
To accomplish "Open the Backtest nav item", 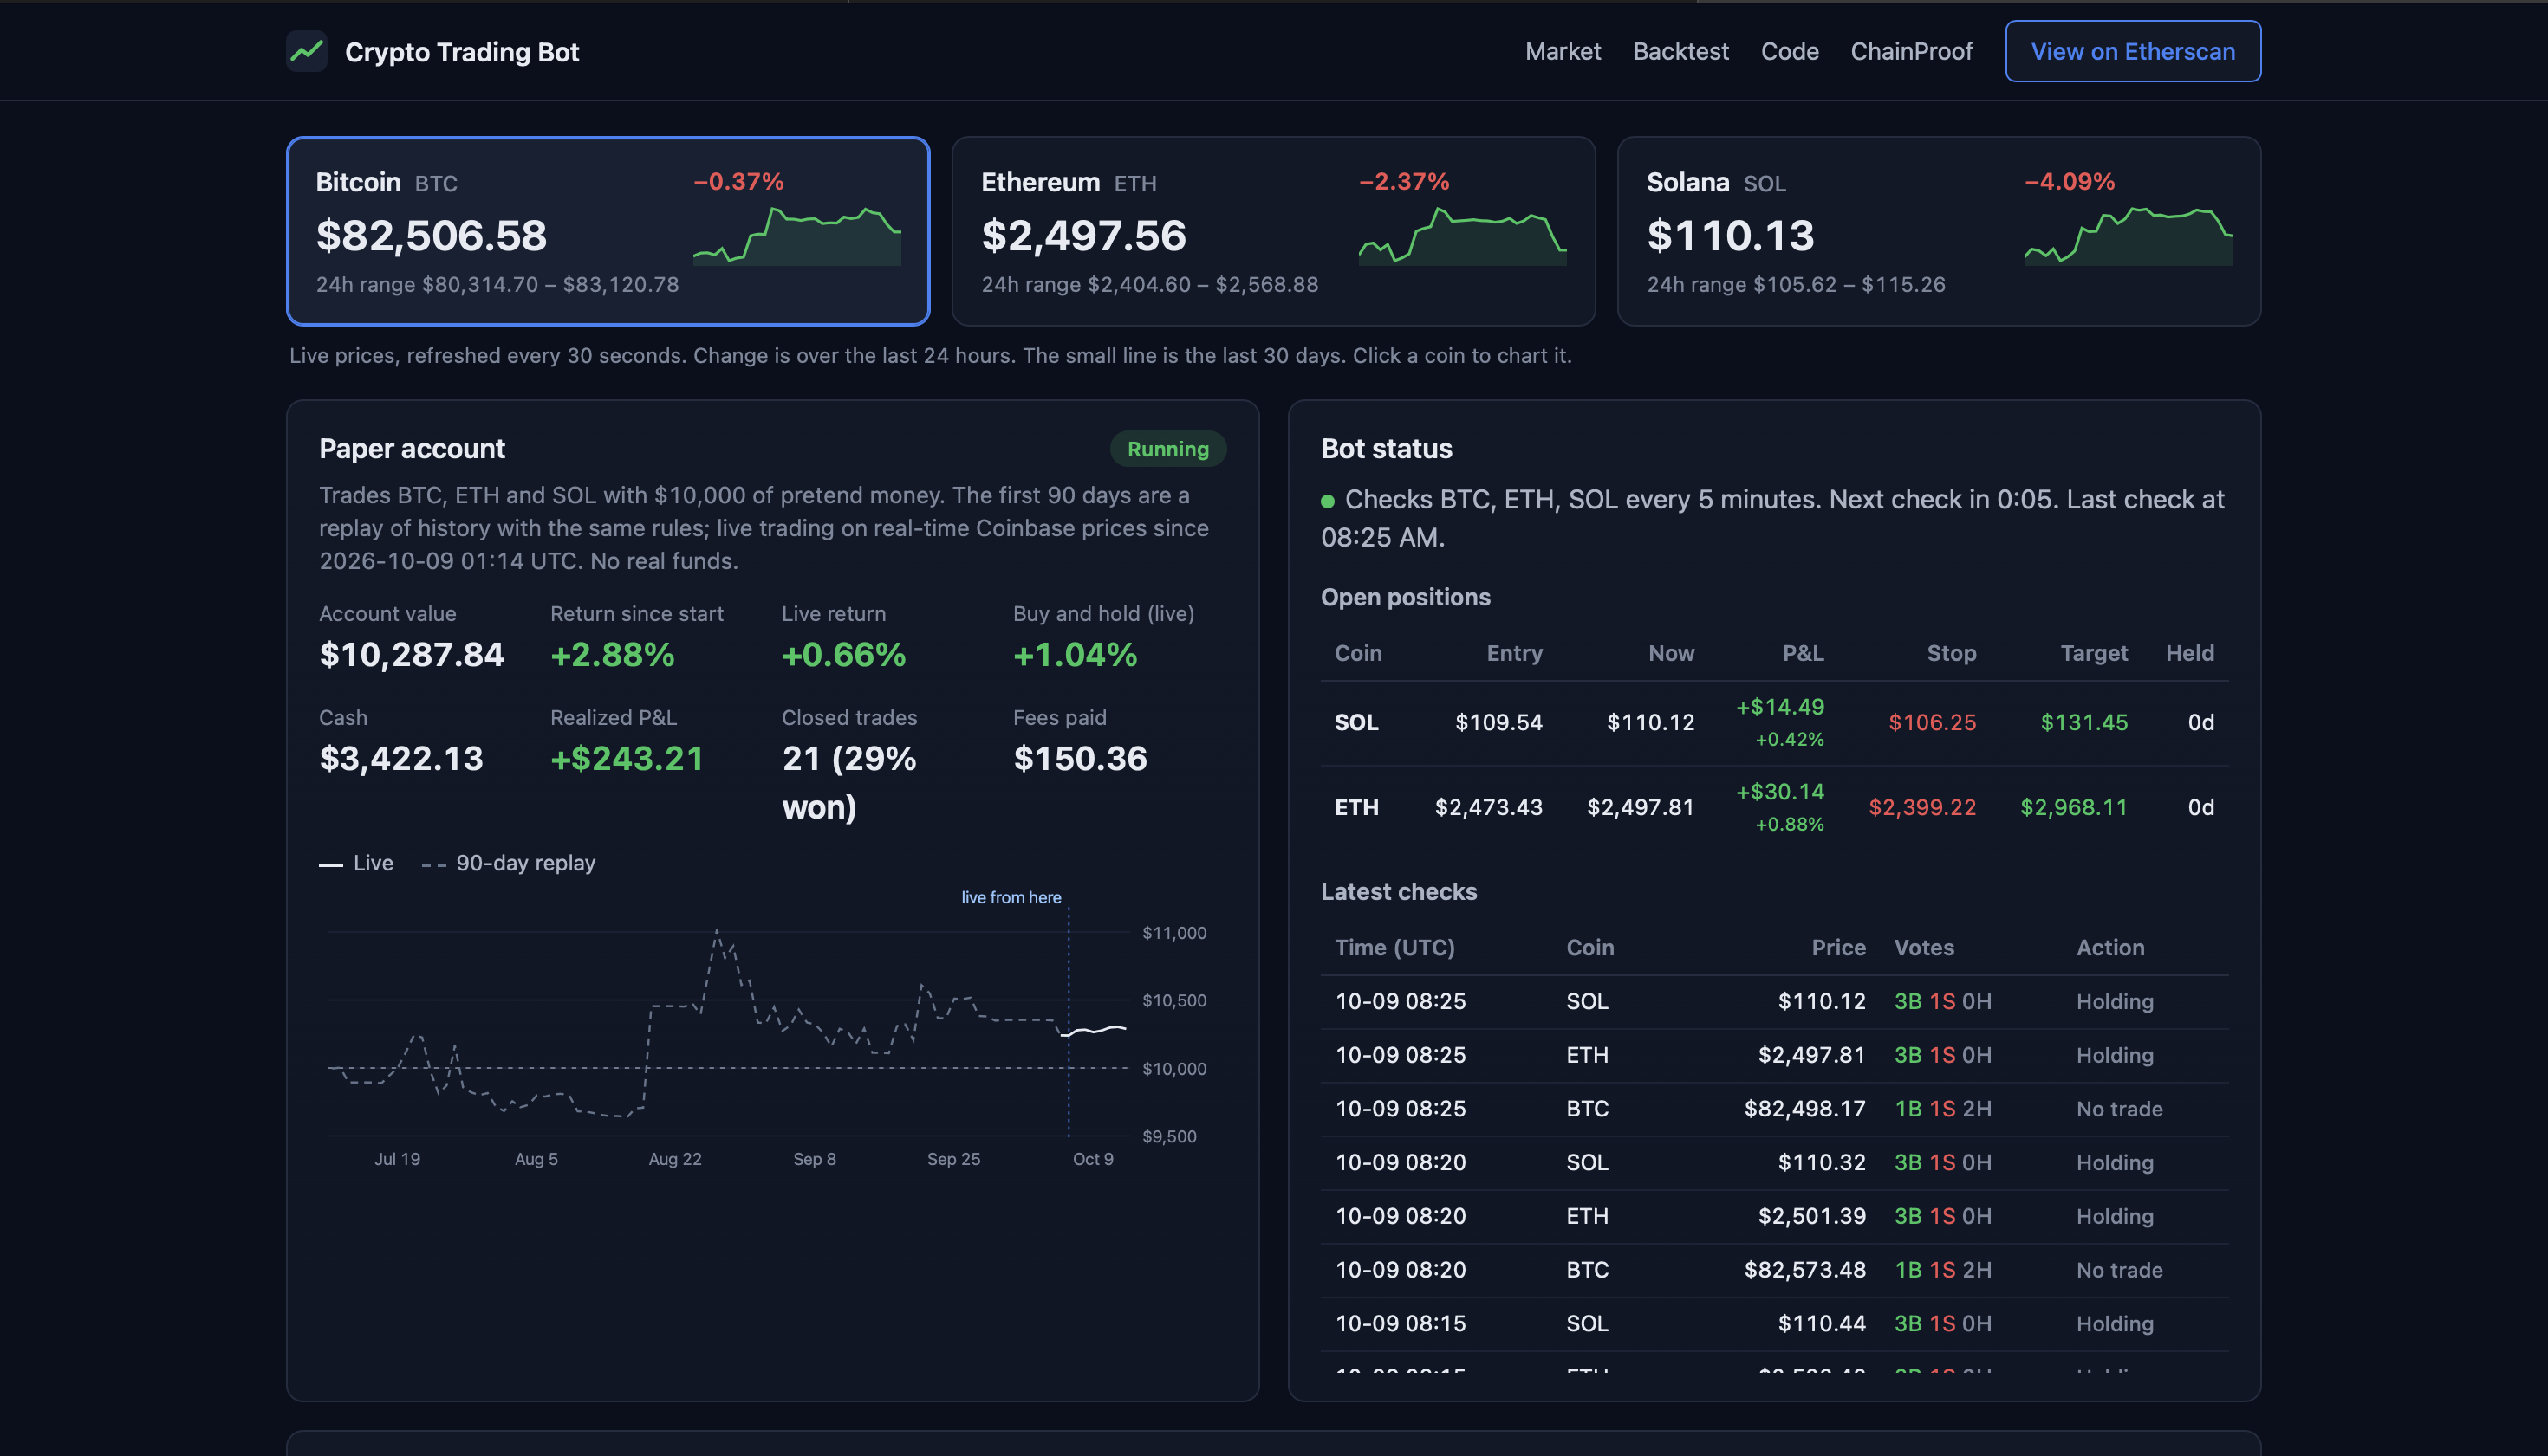I will (1680, 51).
